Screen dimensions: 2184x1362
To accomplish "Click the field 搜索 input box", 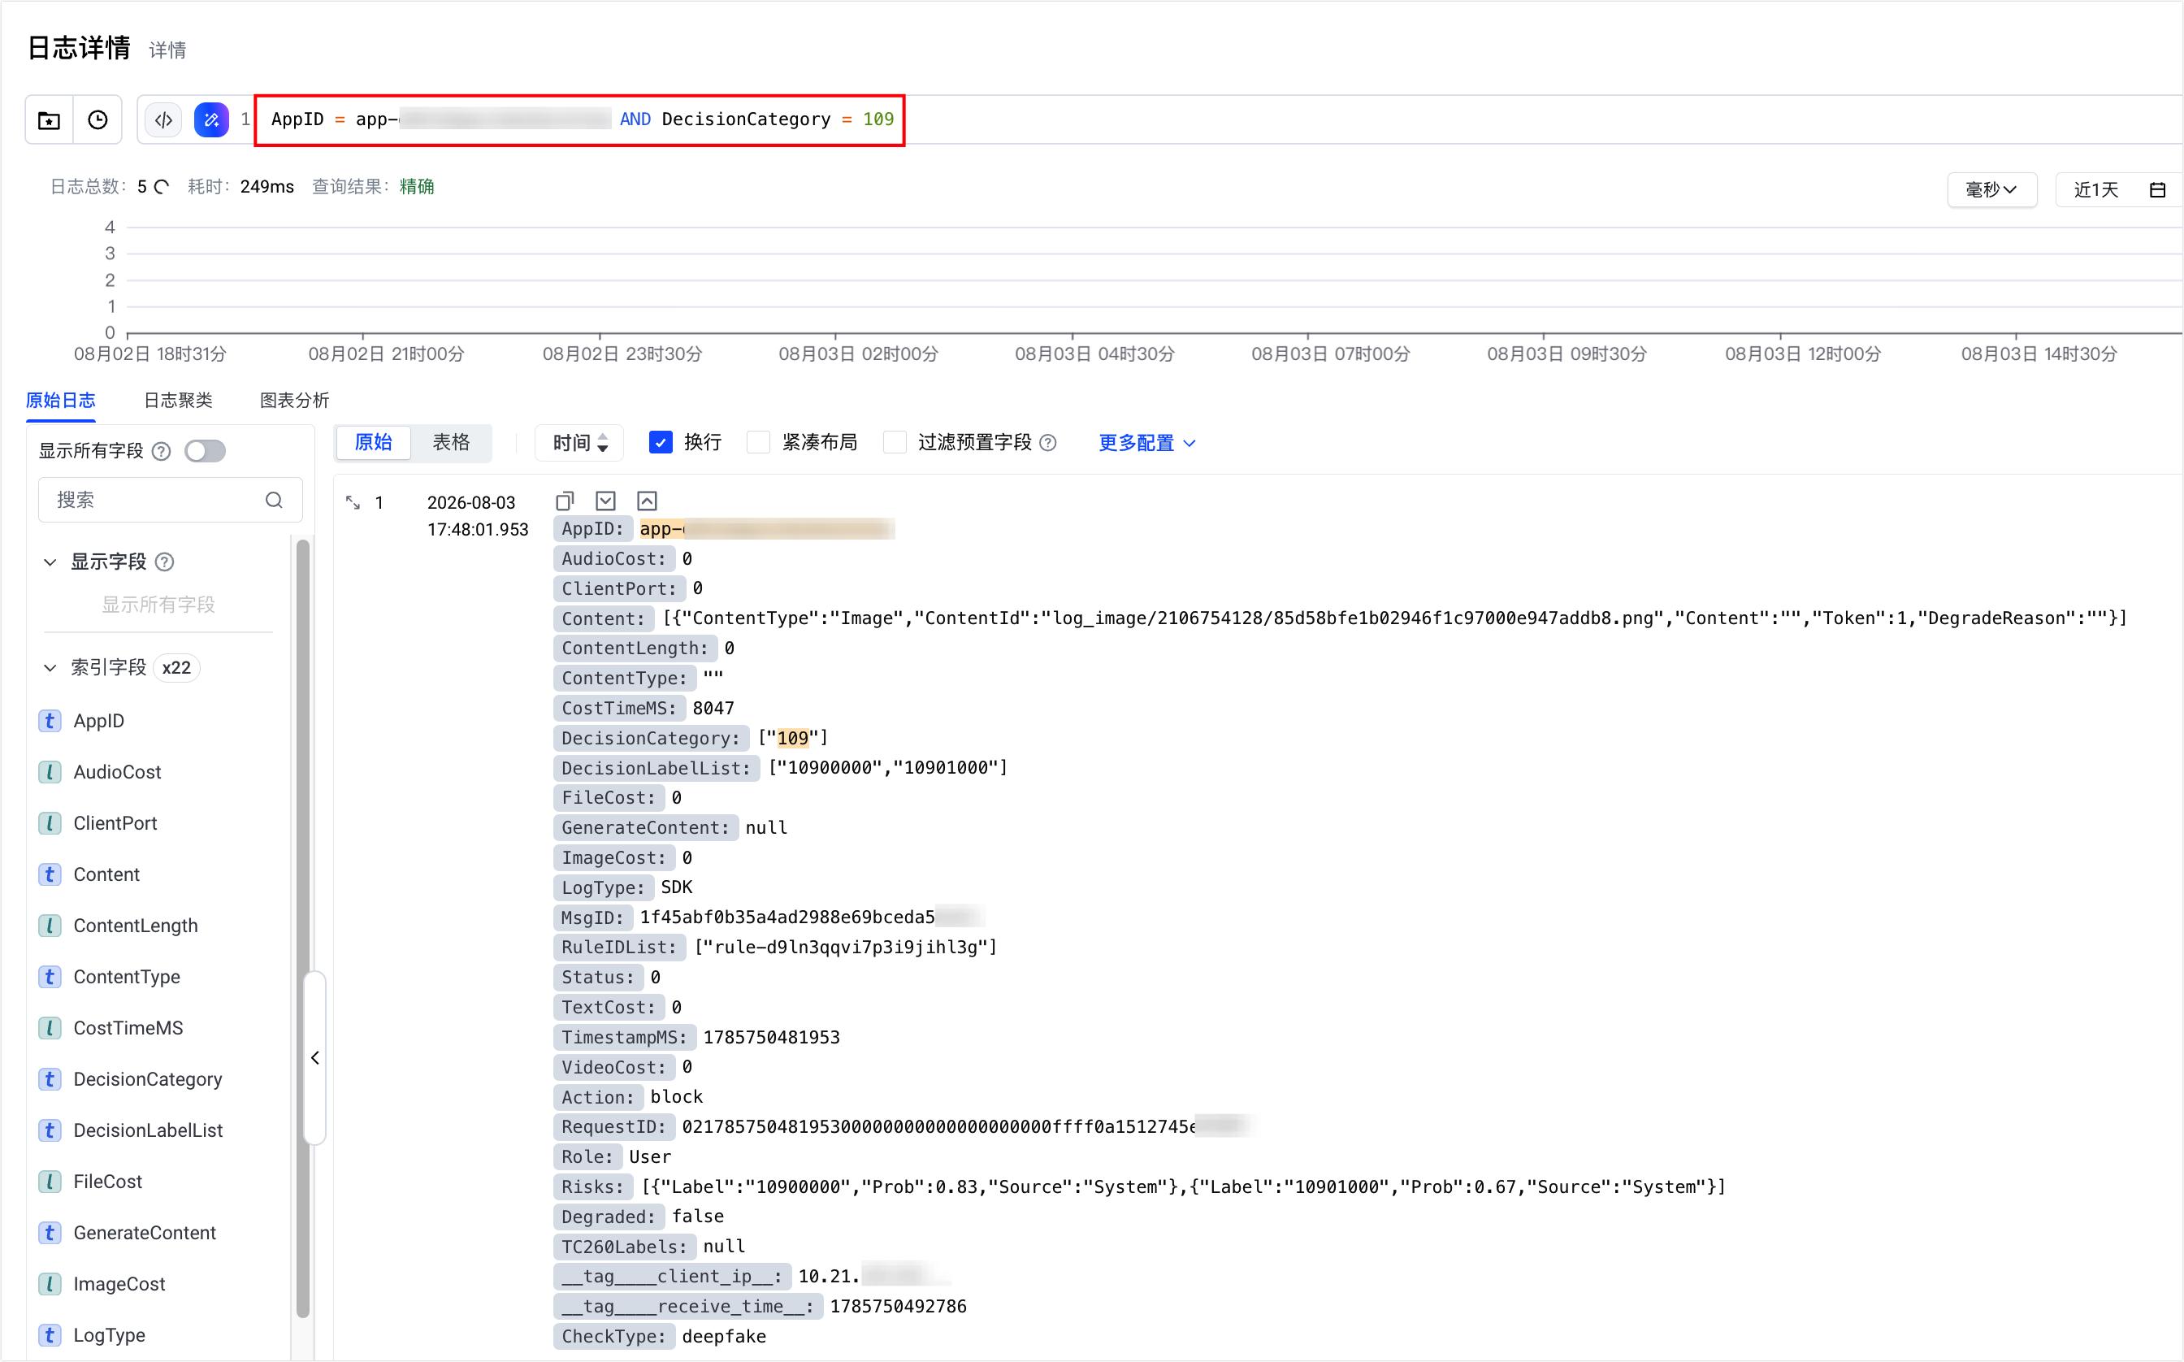I will click(170, 500).
